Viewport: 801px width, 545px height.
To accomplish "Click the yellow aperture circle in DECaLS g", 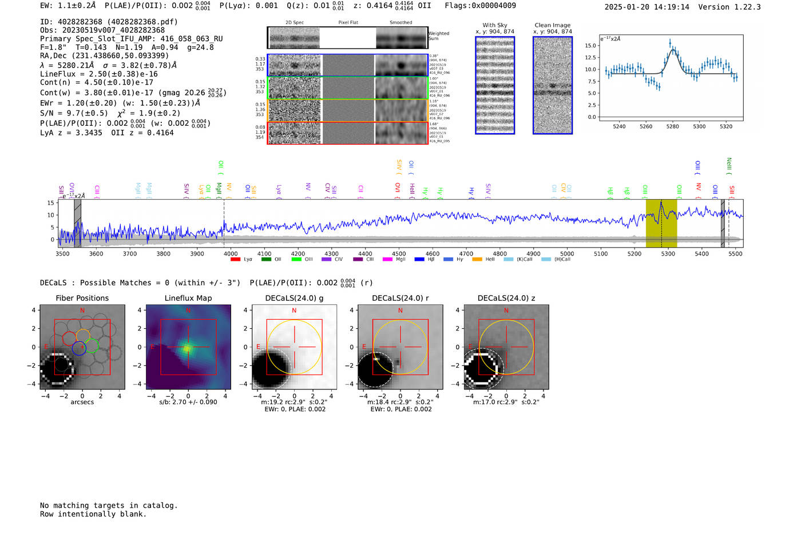I will 294,347.
